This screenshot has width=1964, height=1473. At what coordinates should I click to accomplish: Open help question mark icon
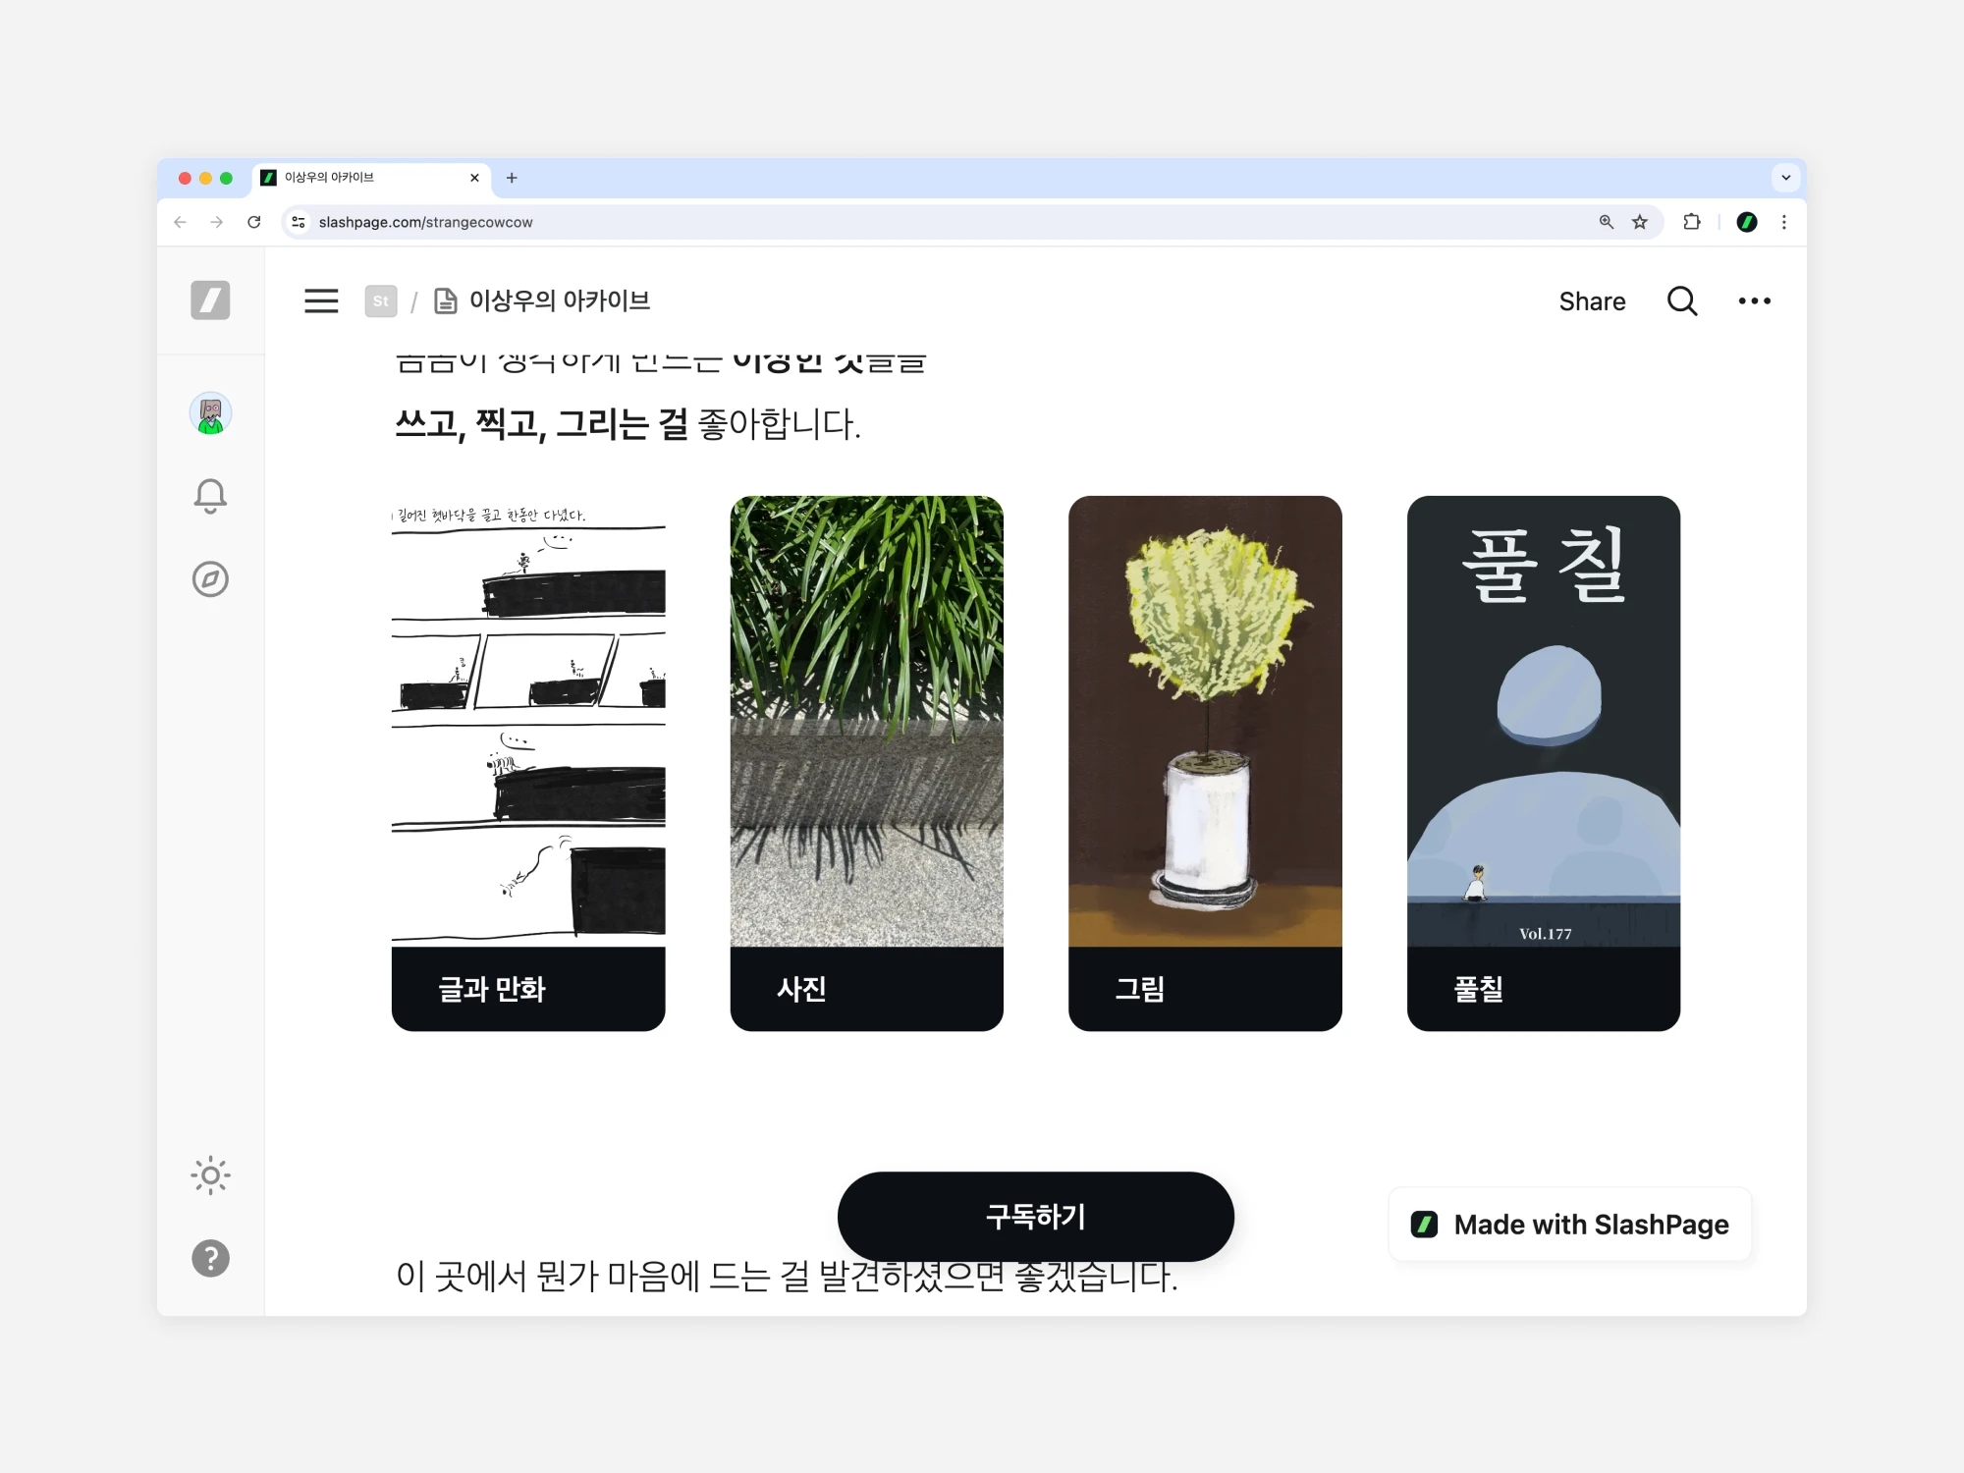(210, 1258)
